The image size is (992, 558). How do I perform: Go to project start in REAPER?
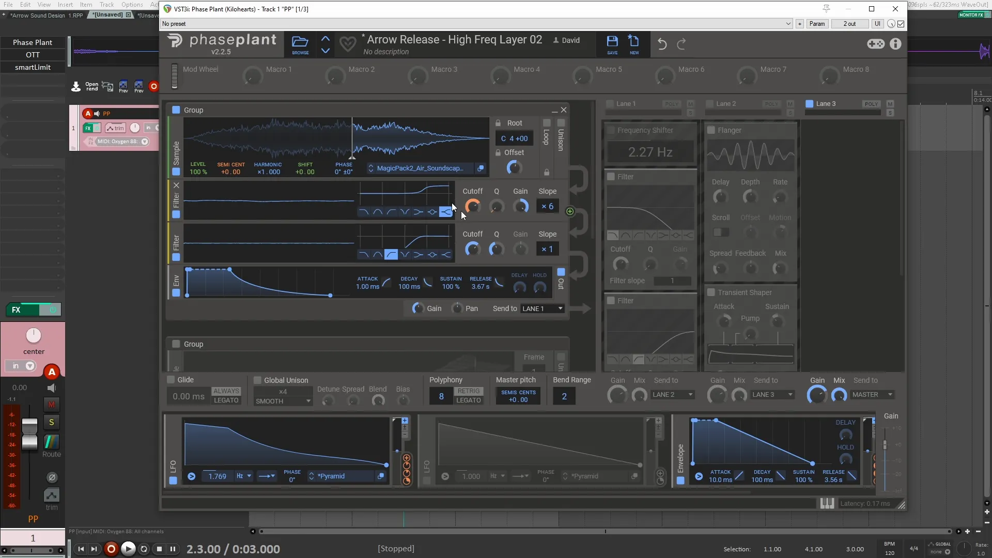click(81, 549)
